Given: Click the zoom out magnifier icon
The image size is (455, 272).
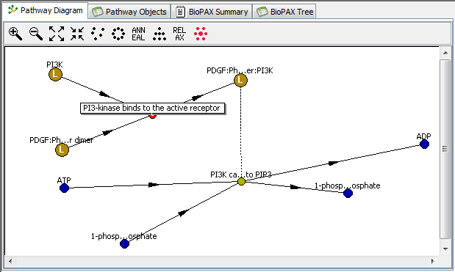Looking at the screenshot, I should pos(36,34).
